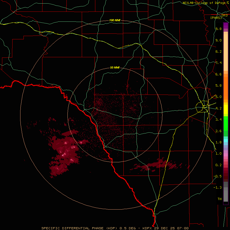Click the 1.0 scale label

pyautogui.click(x=218, y=154)
